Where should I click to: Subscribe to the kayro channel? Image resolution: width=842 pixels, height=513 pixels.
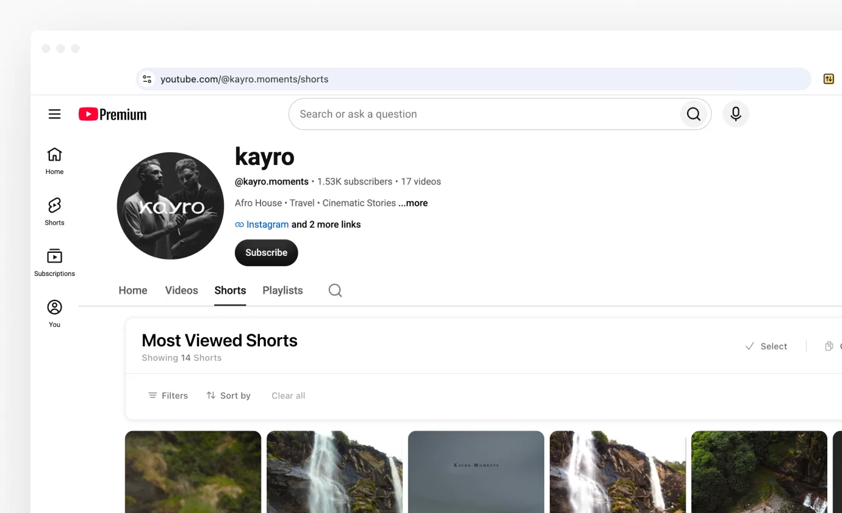click(266, 253)
